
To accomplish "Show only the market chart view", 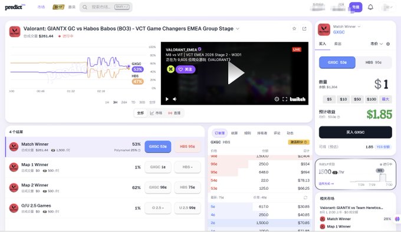I will (156, 113).
